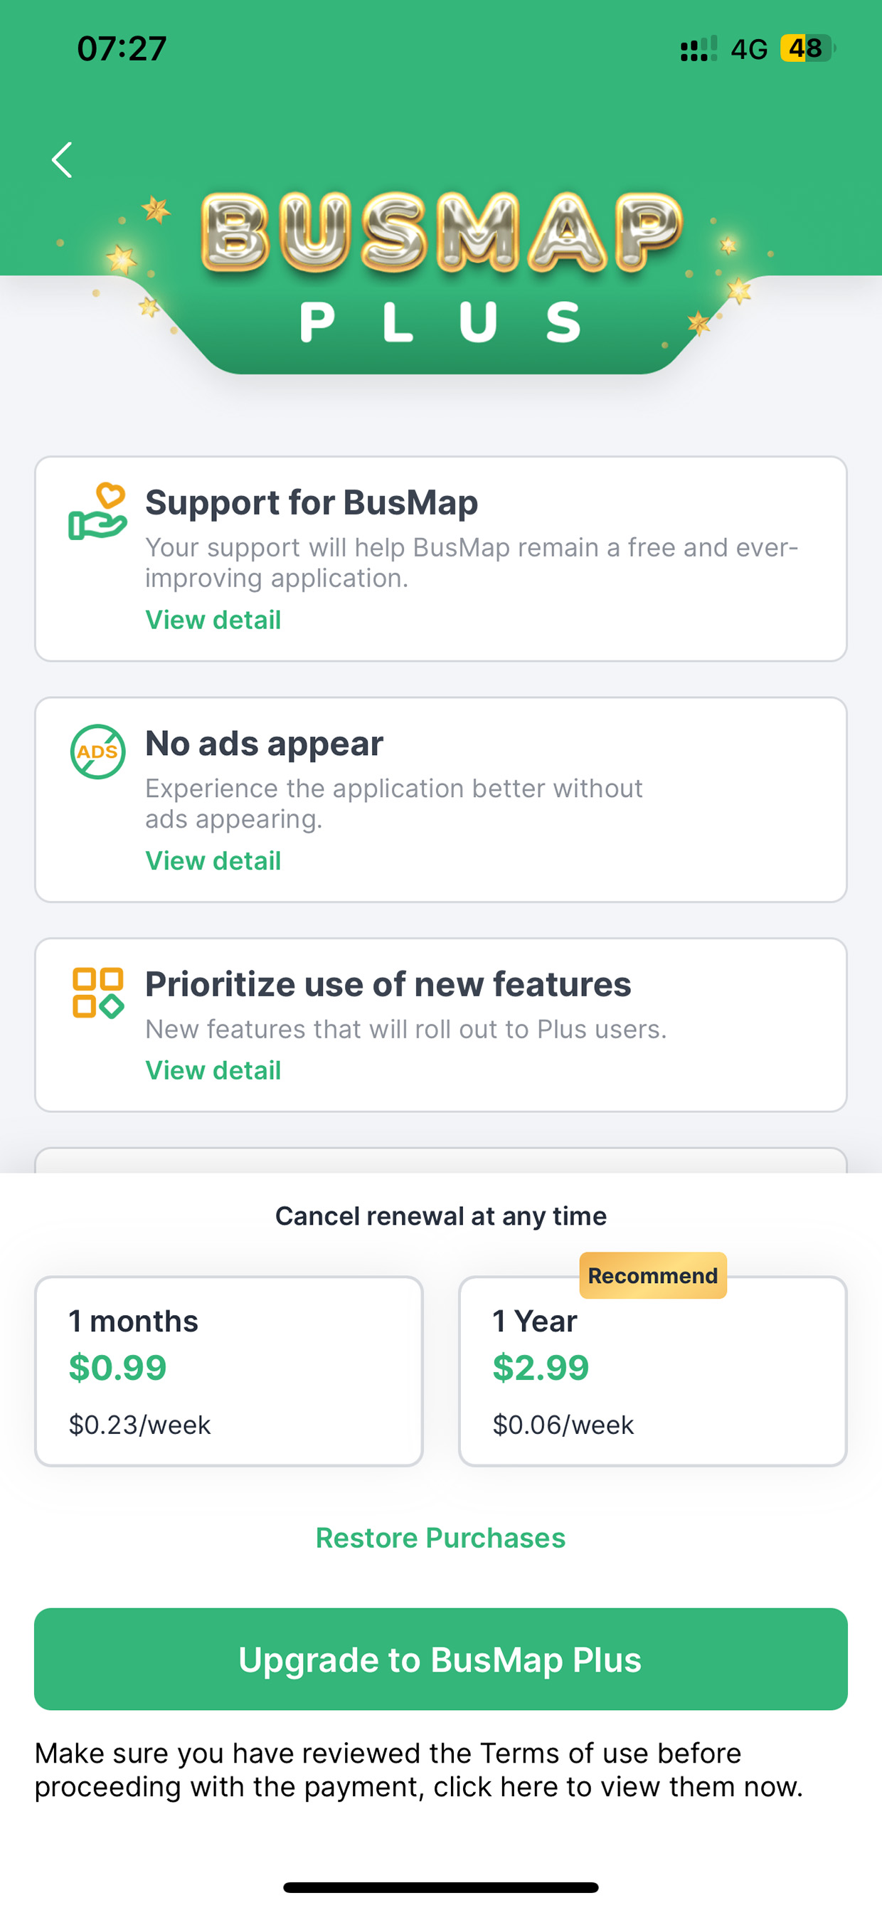The width and height of the screenshot is (882, 1910).
Task: Expand View detail under No ads appear
Action: [213, 861]
